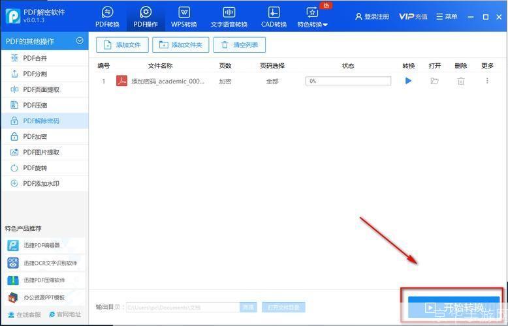Choose PDF加密 in the sidebar
Viewport: 508px width, 326px height.
44,136
